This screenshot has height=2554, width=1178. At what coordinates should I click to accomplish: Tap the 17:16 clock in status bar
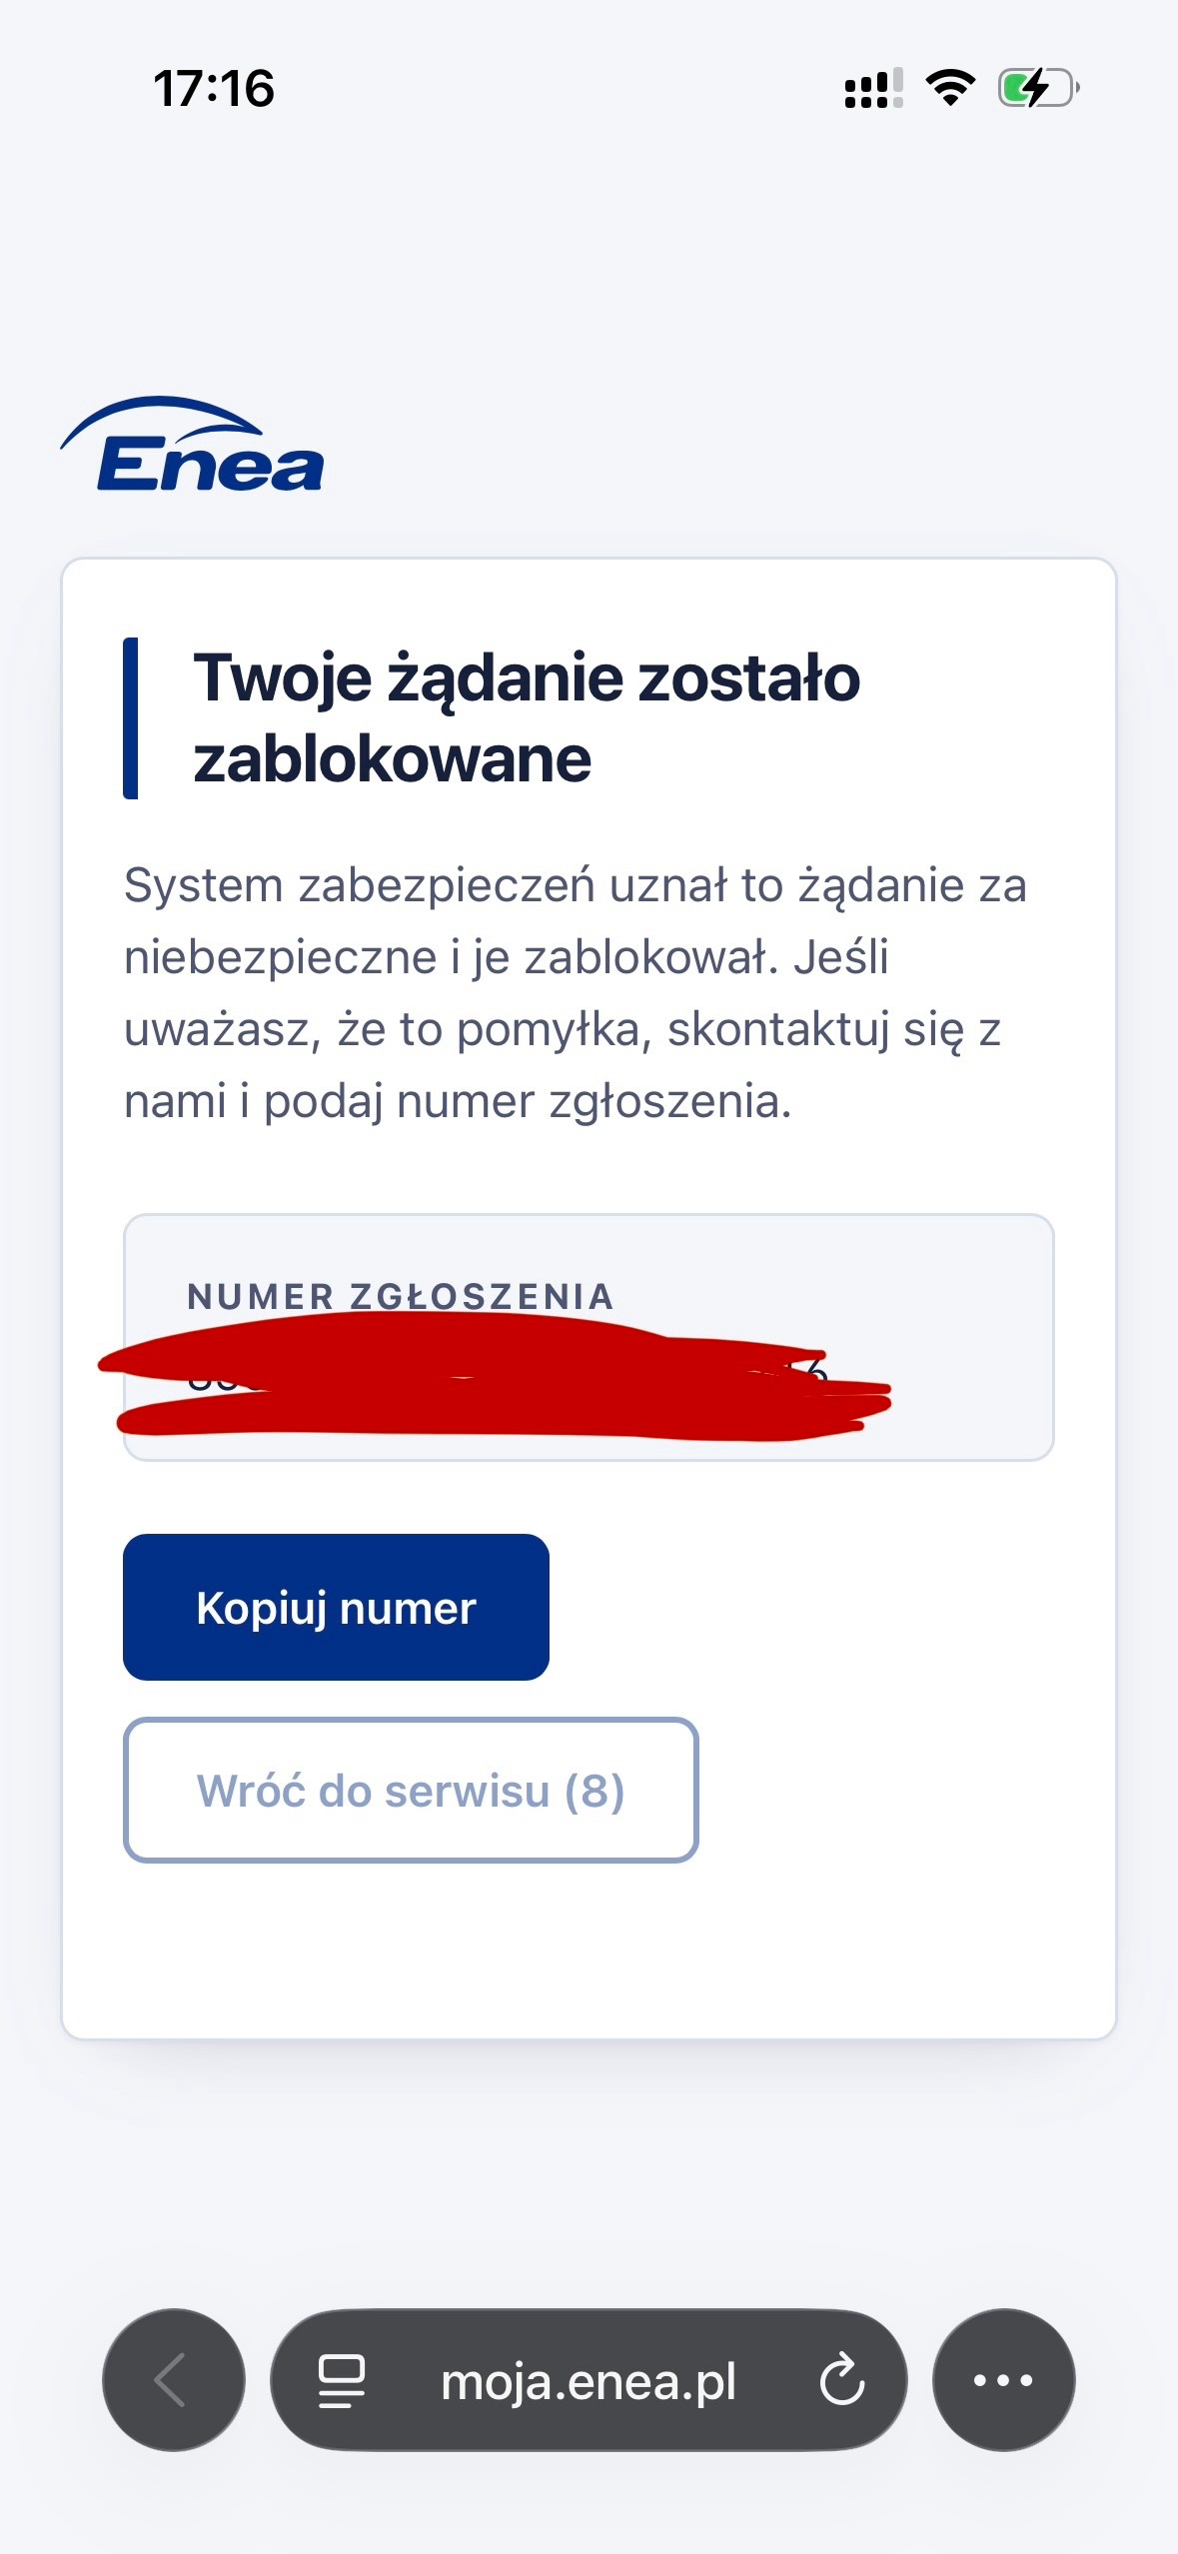tap(214, 88)
